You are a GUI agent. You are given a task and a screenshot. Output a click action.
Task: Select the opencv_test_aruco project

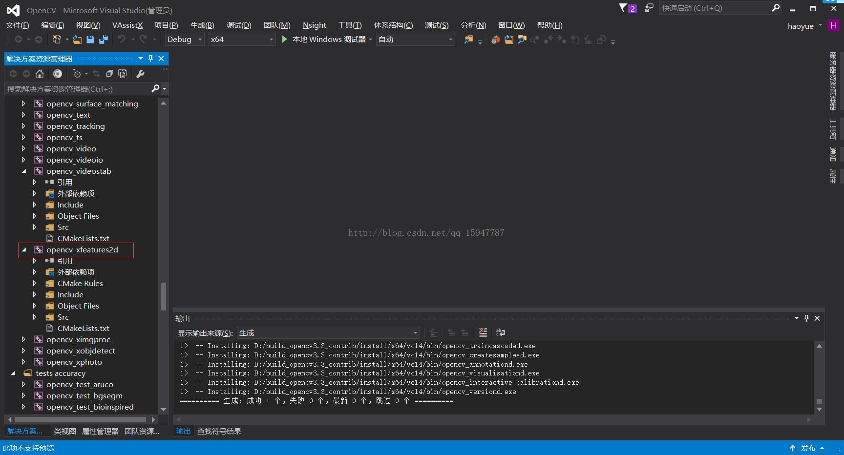coord(80,385)
